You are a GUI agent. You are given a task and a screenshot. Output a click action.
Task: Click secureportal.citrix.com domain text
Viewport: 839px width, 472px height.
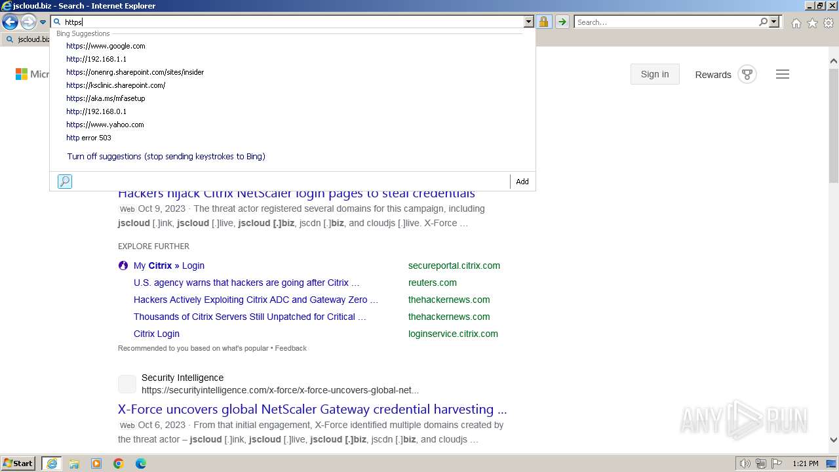pyautogui.click(x=454, y=265)
